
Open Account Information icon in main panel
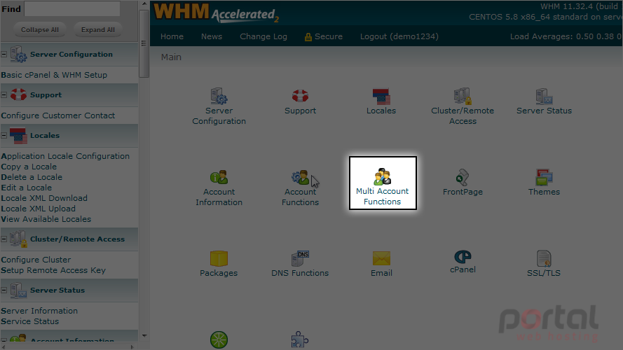pos(219,177)
